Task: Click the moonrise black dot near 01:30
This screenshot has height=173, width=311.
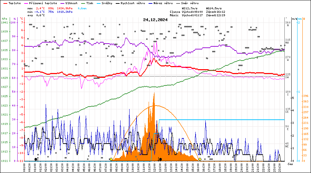Action: point(36,159)
